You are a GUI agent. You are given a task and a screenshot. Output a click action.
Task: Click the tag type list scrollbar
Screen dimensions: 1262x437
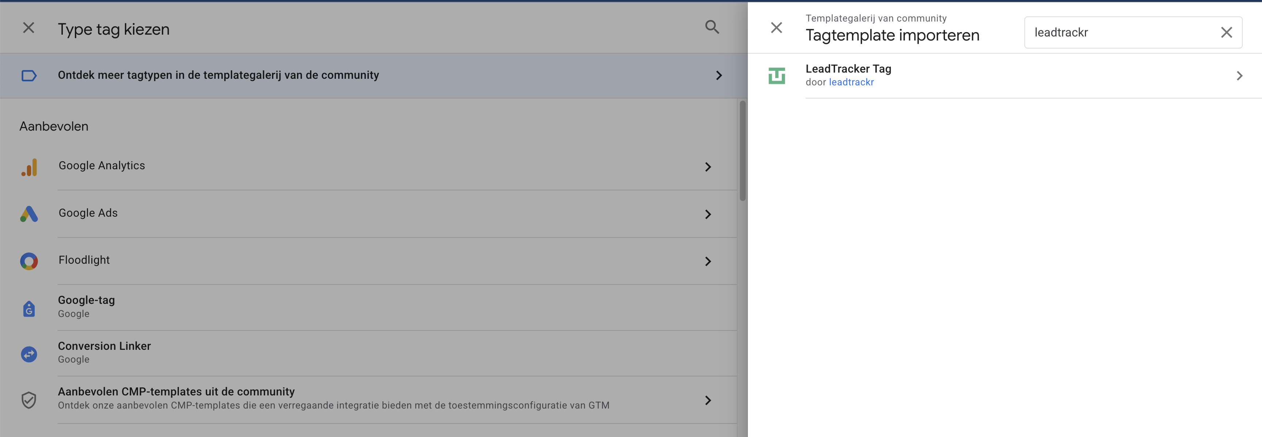click(x=743, y=151)
